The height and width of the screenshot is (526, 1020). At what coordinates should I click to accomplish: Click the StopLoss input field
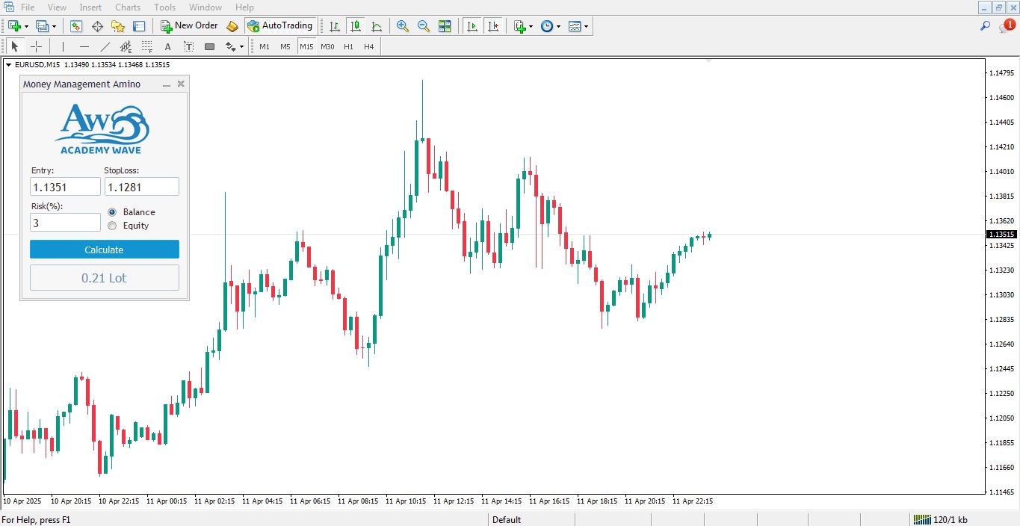tap(141, 187)
